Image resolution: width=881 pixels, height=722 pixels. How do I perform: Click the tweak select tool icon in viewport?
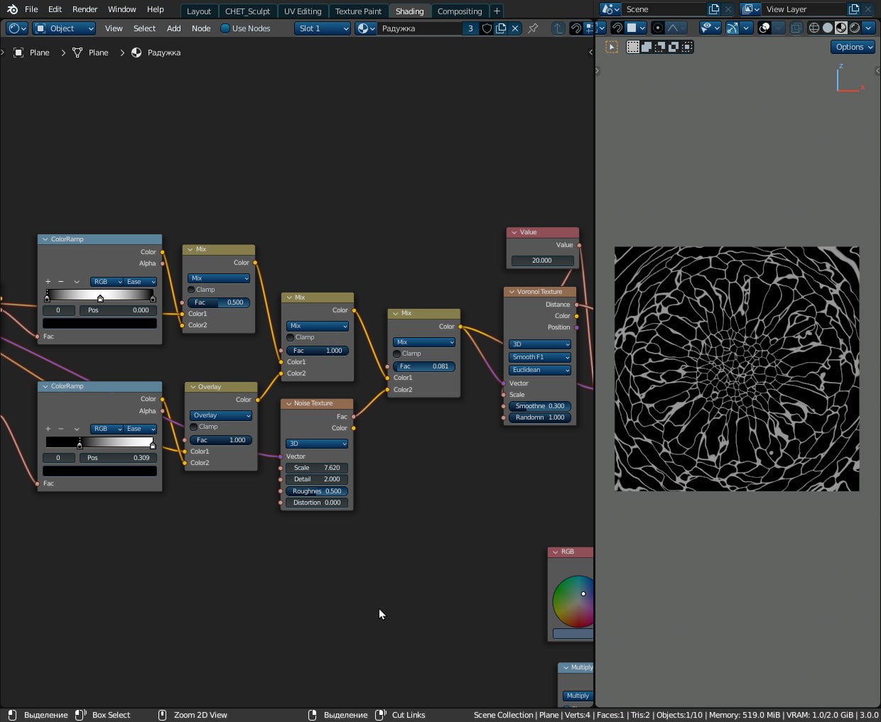click(612, 47)
